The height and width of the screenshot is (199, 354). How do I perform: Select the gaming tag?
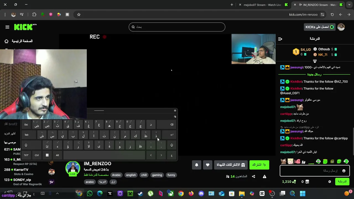pos(157,175)
